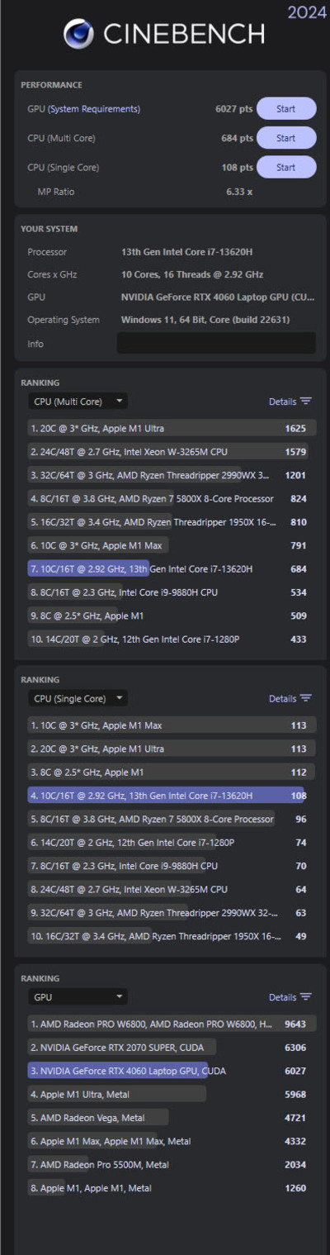The width and height of the screenshot is (330, 1255).
Task: Open the GPU ranking filter icon
Action: [306, 997]
